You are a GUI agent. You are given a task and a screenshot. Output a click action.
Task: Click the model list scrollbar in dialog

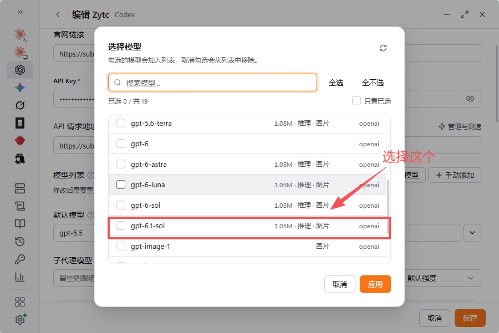388,208
